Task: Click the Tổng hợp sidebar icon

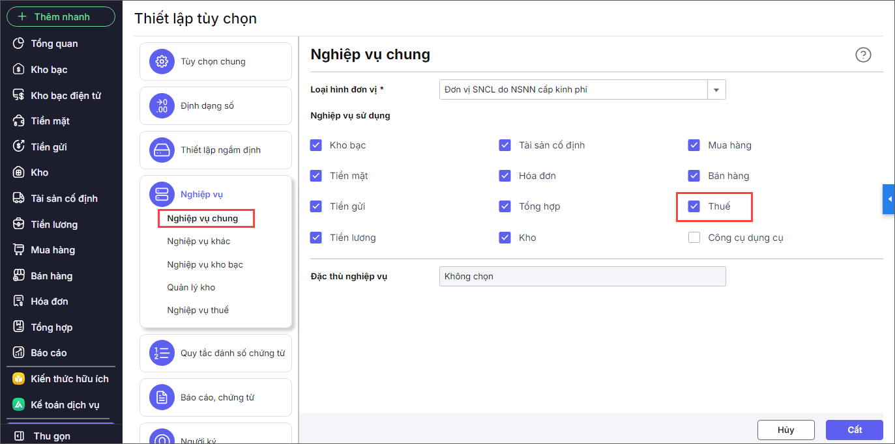Action: pyautogui.click(x=19, y=327)
